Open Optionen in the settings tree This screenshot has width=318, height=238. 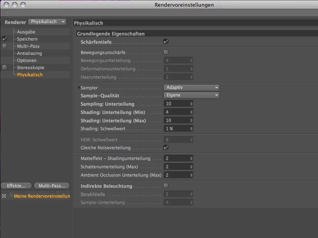tap(27, 60)
